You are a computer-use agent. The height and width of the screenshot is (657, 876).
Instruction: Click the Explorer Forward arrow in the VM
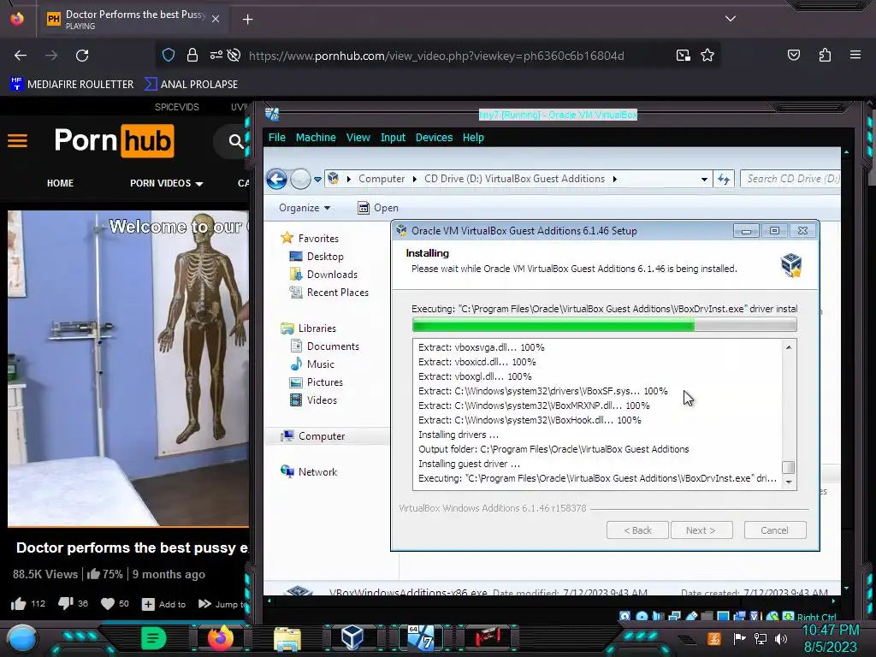tap(300, 179)
